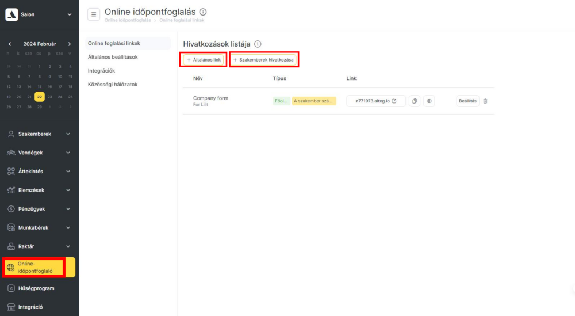Open the Salon account dropdown
575x316 pixels.
click(70, 14)
